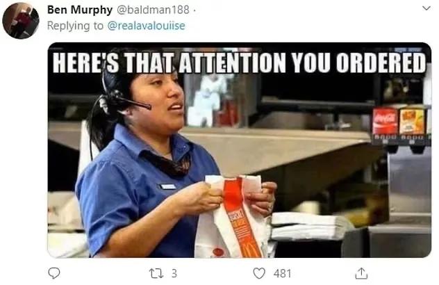Image resolution: width=439 pixels, height=285 pixels.
Task: Click the stack of napkins beside the bag
Action: 309,227
